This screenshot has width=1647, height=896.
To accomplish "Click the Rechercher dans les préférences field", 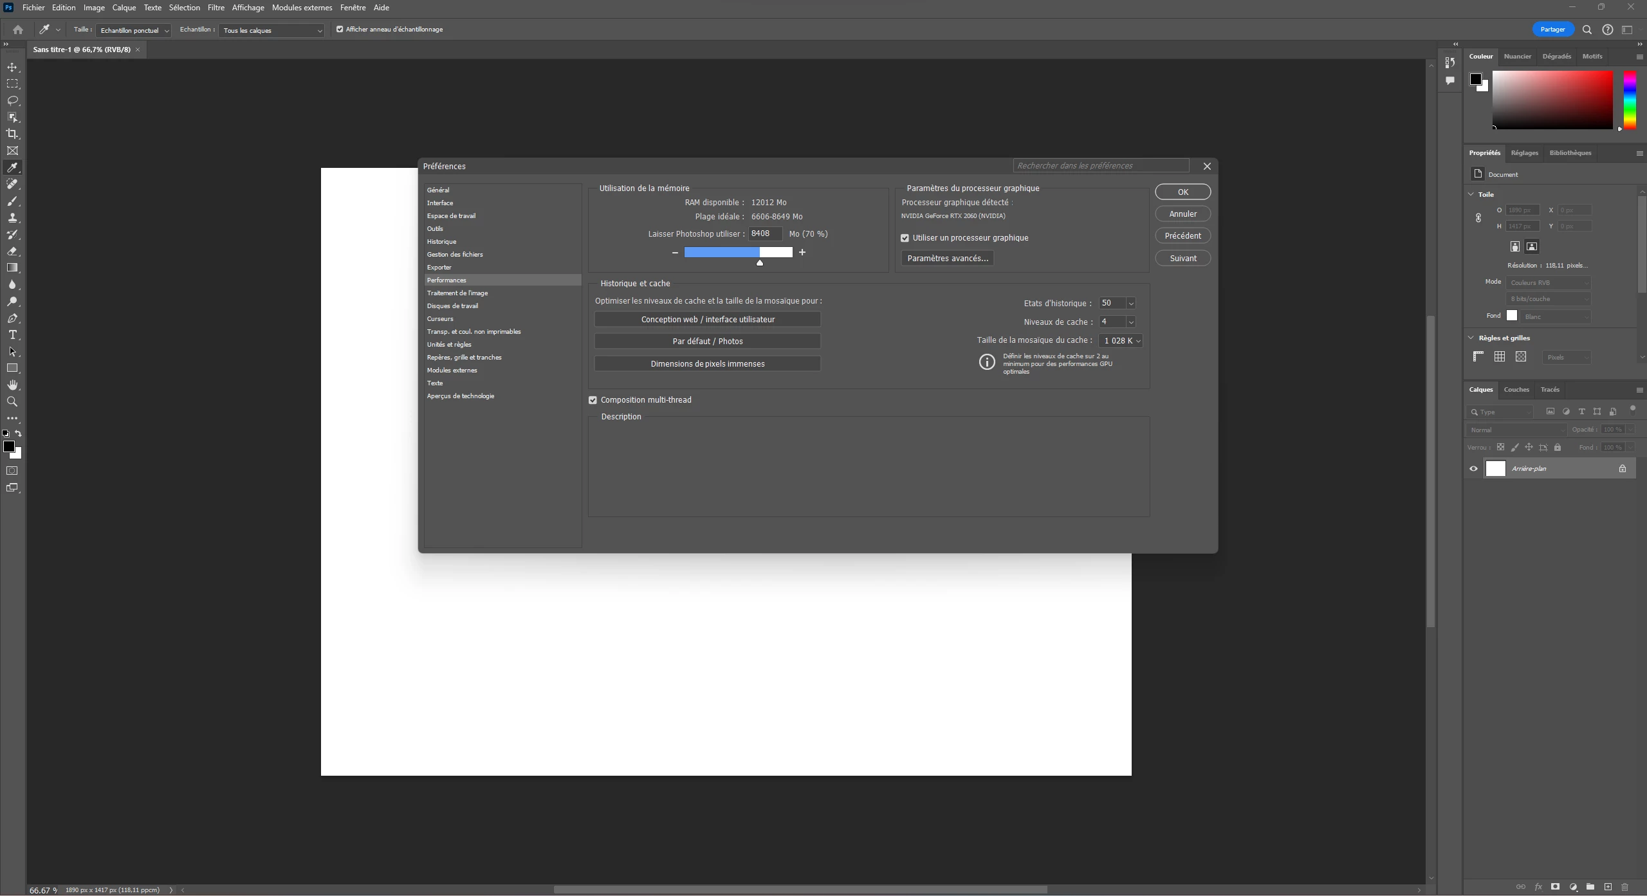I will [1100, 166].
